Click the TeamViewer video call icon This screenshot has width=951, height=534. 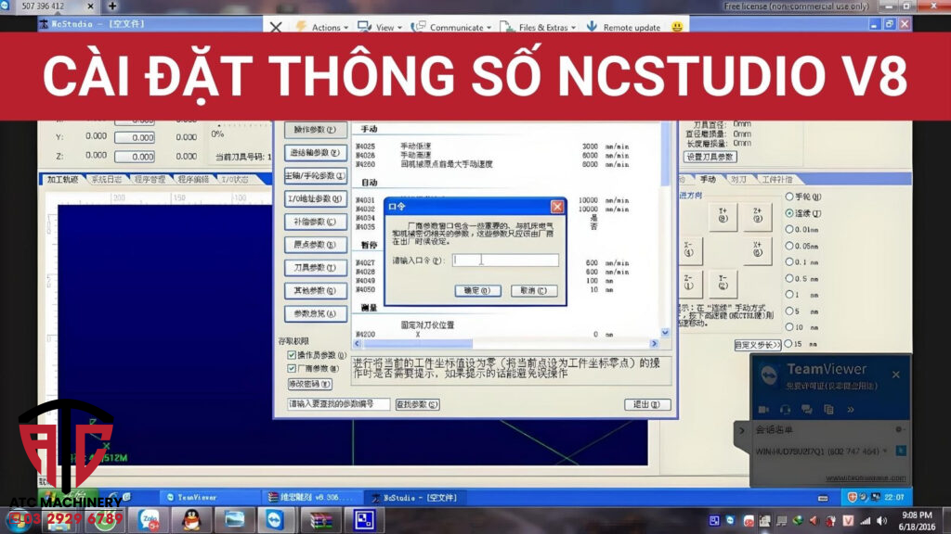coord(763,410)
